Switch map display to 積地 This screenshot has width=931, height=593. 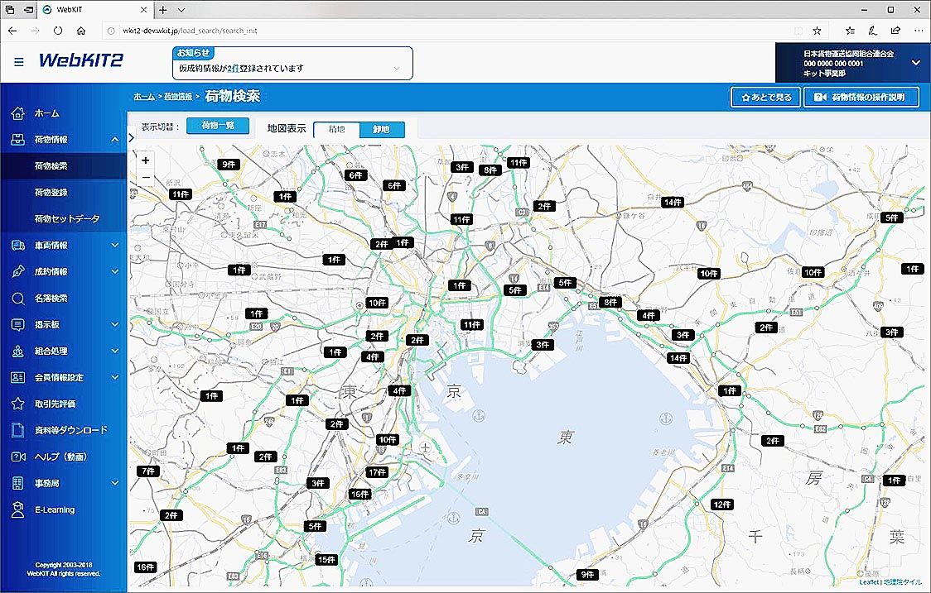(x=336, y=129)
